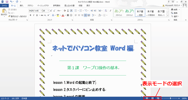Click the zoom slider in status bar

point(170,98)
